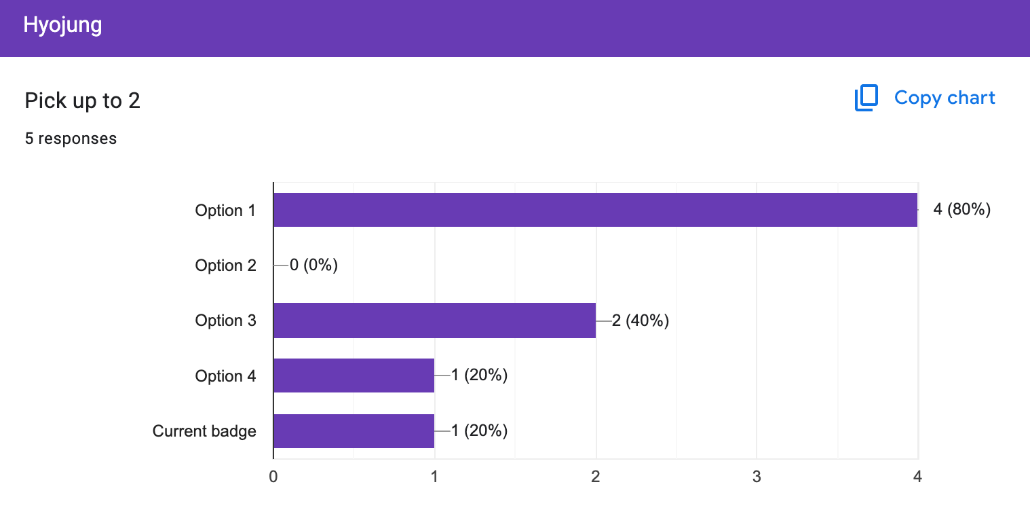Click the 4 (80%) value label

coord(961,209)
